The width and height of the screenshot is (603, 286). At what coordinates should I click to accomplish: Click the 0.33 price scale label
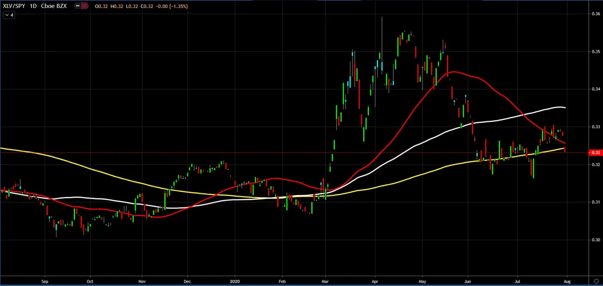pos(595,127)
